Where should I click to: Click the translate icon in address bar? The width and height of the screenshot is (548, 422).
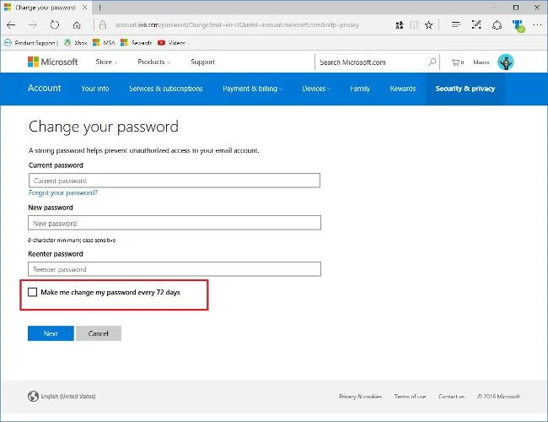[x=400, y=24]
